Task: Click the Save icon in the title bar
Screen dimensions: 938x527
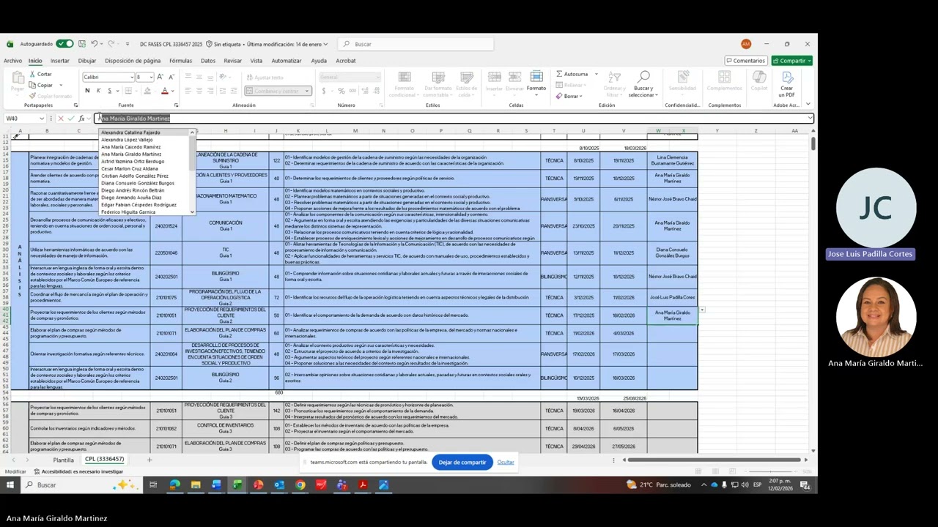Action: pyautogui.click(x=82, y=44)
